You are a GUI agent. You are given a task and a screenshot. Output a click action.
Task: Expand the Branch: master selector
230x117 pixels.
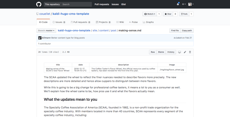[x=46, y=31]
